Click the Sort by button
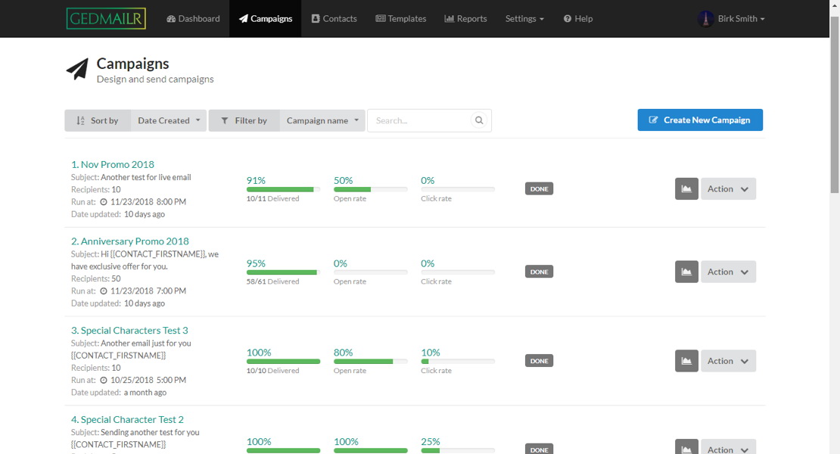Screen dimensions: 840x454 [x=98, y=120]
